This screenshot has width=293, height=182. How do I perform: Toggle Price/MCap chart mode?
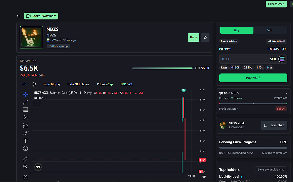(105, 84)
